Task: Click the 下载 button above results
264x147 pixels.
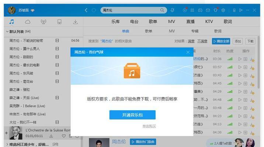Action: [x=250, y=41]
